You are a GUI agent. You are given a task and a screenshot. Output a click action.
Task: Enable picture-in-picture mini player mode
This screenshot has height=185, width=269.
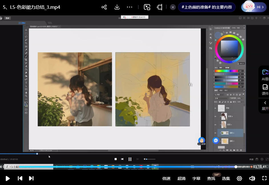[147, 7]
